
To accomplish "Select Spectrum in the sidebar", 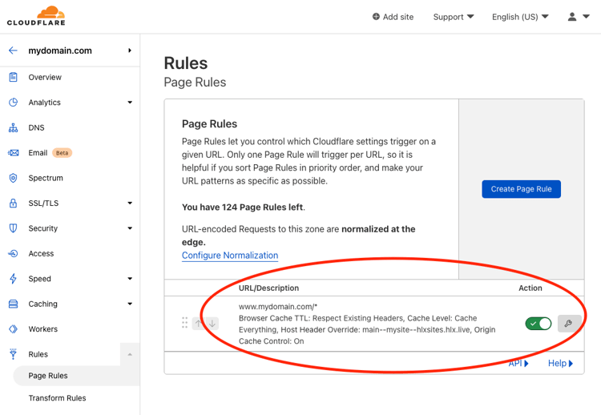I will pyautogui.click(x=46, y=178).
